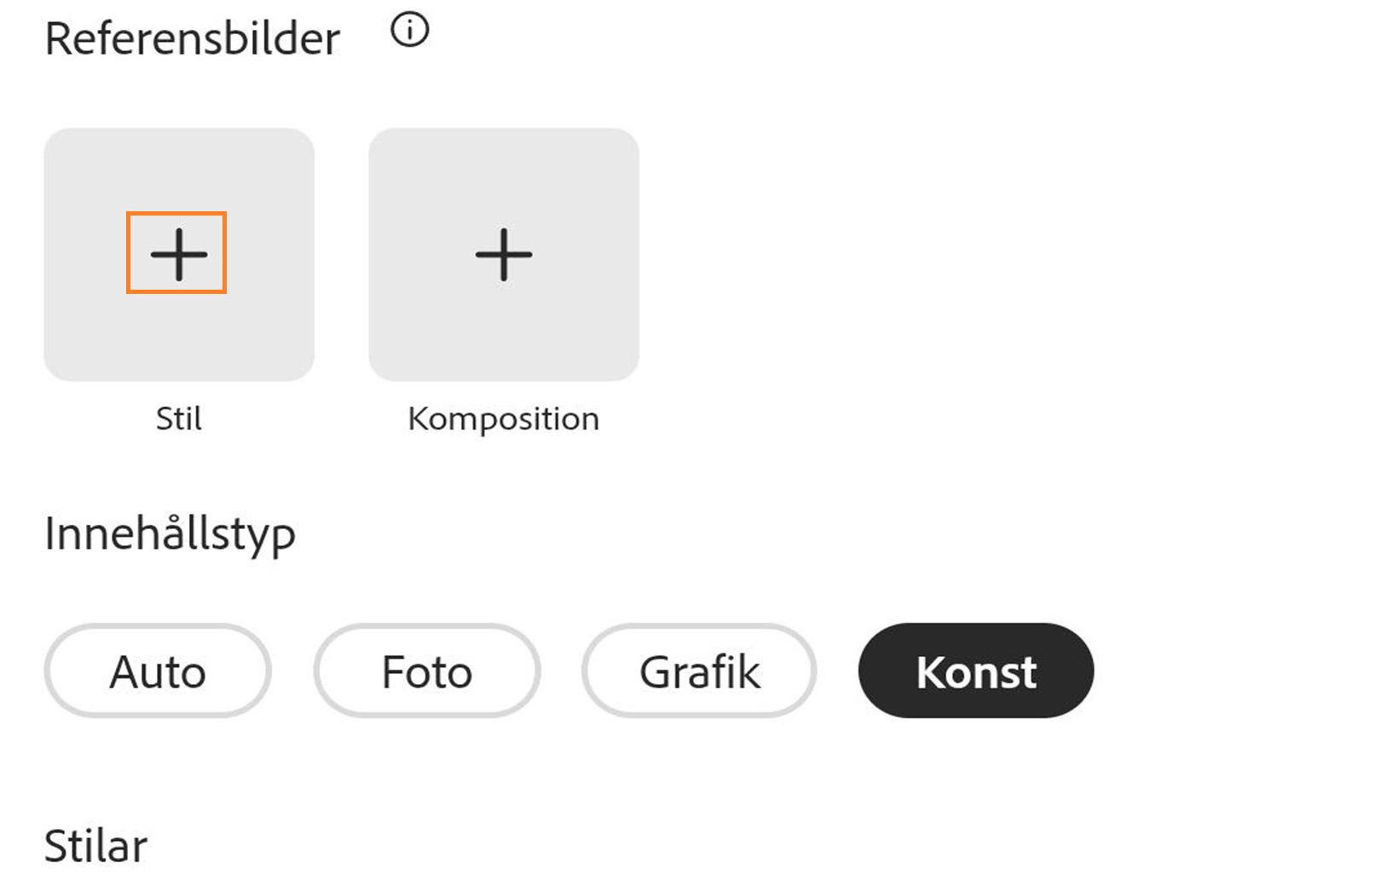Viewport: 1374px width, 880px height.
Task: Select the Auto content type
Action: point(157,670)
